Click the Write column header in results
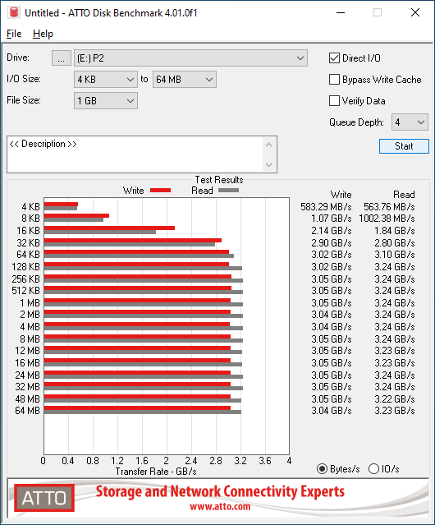 point(341,195)
